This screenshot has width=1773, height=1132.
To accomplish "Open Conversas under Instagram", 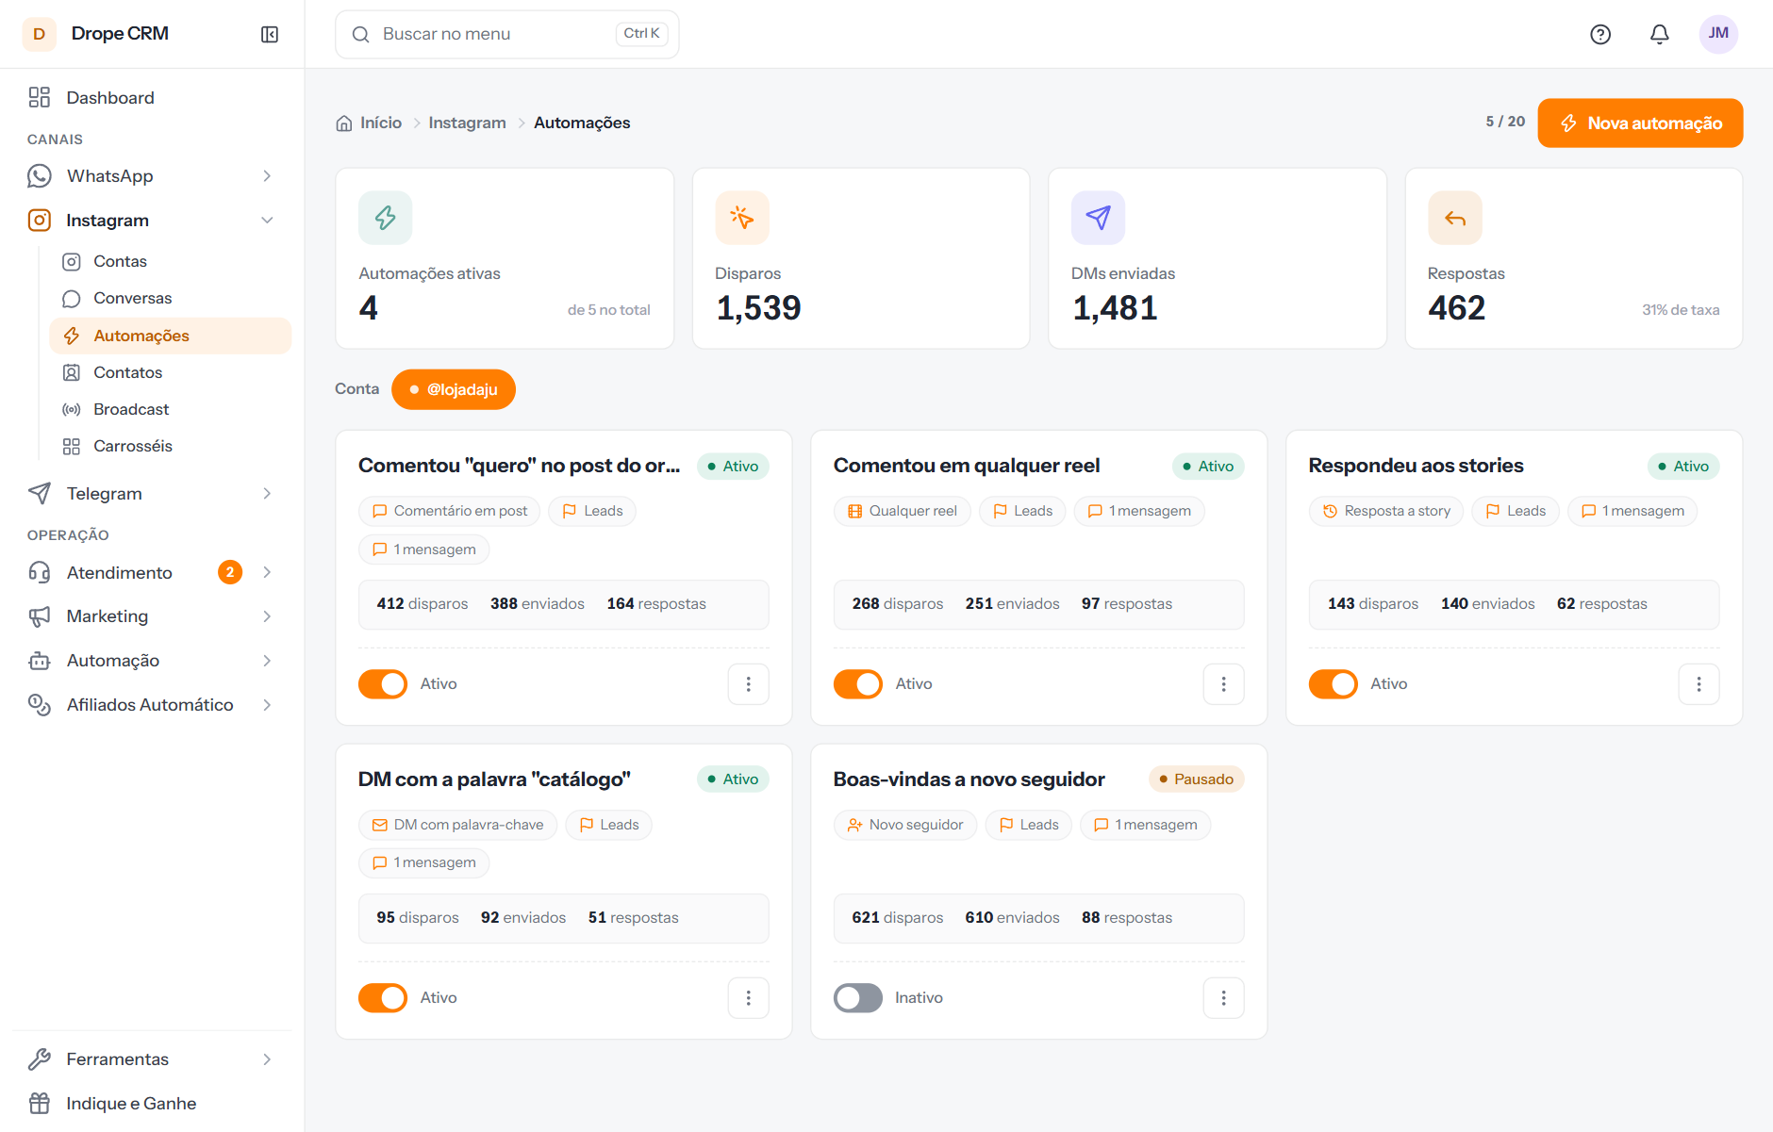I will (x=170, y=298).
